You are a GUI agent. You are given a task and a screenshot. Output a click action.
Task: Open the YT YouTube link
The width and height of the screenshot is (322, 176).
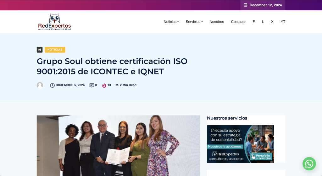[x=283, y=22]
